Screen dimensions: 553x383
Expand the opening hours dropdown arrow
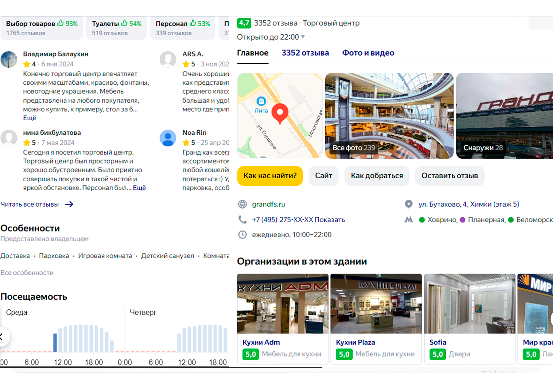click(x=303, y=37)
